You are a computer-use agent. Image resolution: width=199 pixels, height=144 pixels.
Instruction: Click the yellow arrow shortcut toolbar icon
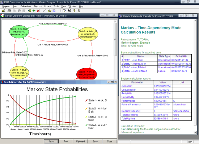point(29,11)
